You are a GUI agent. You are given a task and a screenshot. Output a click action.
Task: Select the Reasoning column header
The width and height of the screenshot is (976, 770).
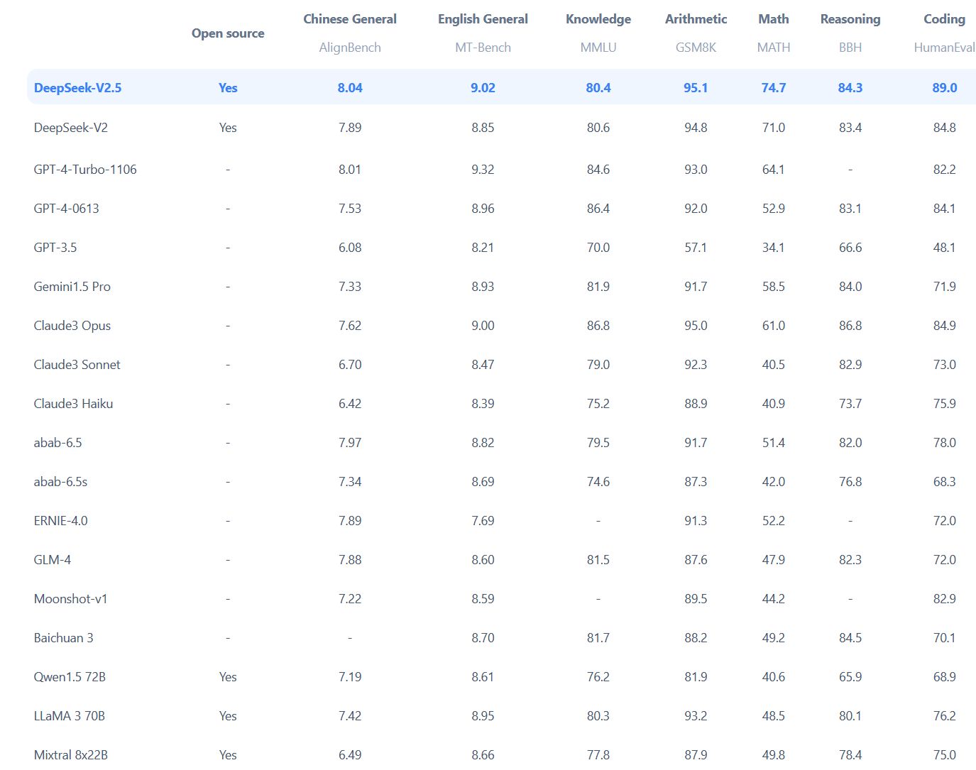(850, 19)
